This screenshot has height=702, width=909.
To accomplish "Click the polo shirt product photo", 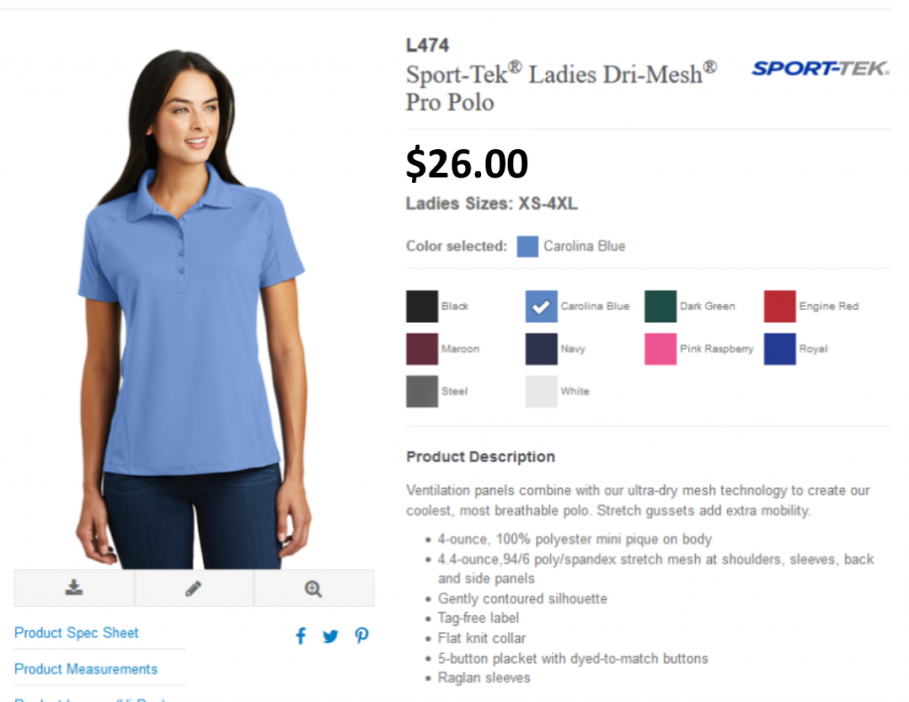I will coord(193,308).
